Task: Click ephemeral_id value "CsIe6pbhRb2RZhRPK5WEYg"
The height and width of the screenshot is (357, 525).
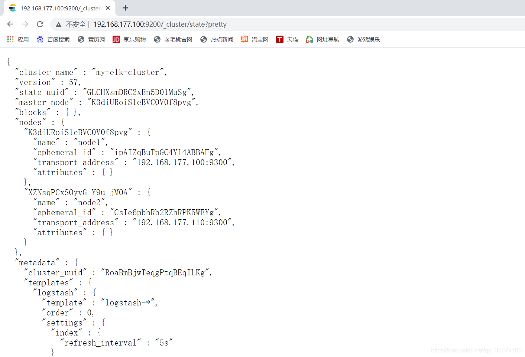Action: tap(164, 212)
